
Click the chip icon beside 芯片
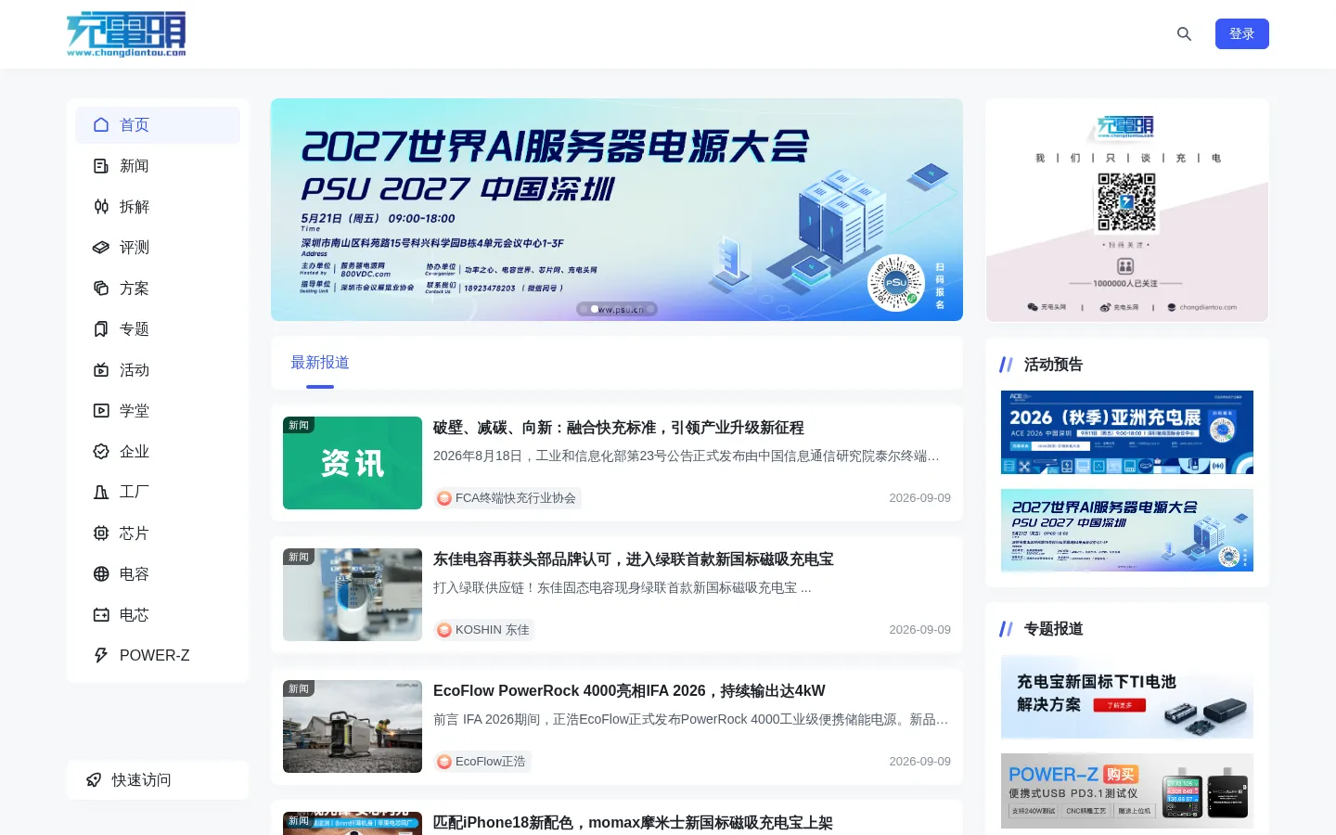(101, 533)
